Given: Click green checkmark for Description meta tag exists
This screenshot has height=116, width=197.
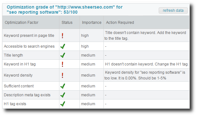Looking at the screenshot, I should click(x=63, y=95).
